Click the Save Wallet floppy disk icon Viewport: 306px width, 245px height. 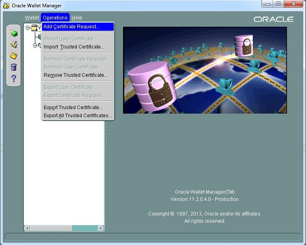14,56
